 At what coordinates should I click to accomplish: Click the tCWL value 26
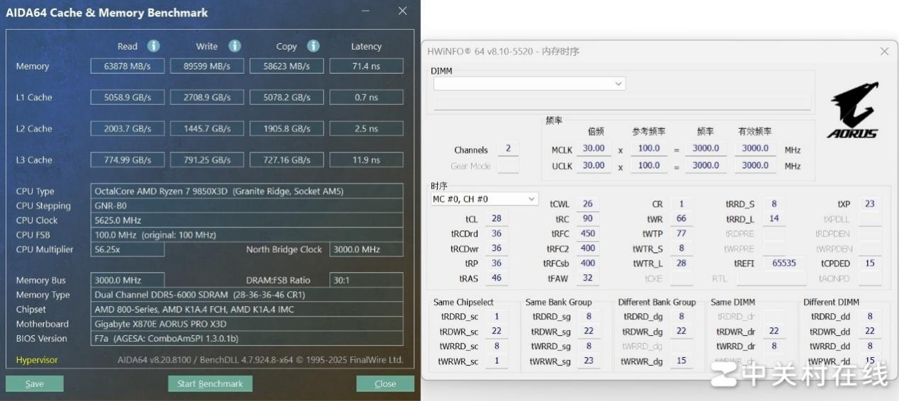(588, 204)
